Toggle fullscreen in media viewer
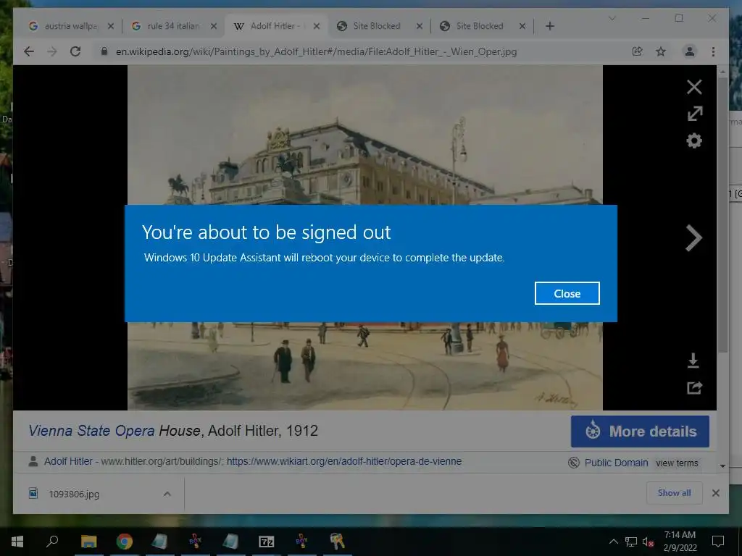This screenshot has height=556, width=742. [x=695, y=114]
